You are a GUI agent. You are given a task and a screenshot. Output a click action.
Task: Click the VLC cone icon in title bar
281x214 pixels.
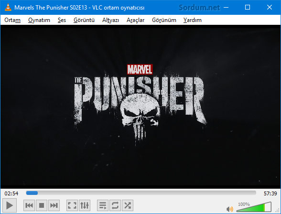pyautogui.click(x=8, y=7)
